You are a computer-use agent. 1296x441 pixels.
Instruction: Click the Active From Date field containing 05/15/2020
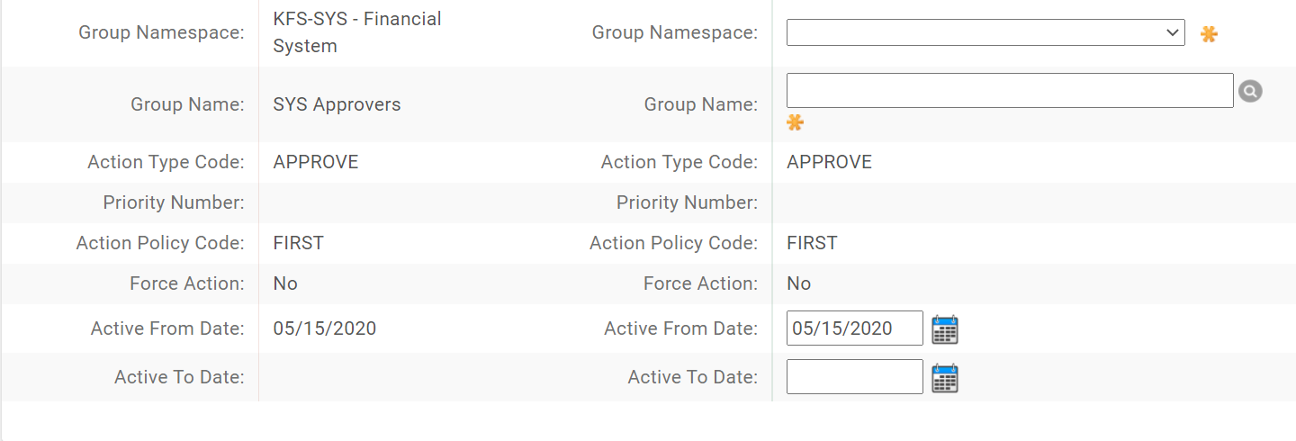[x=853, y=328]
